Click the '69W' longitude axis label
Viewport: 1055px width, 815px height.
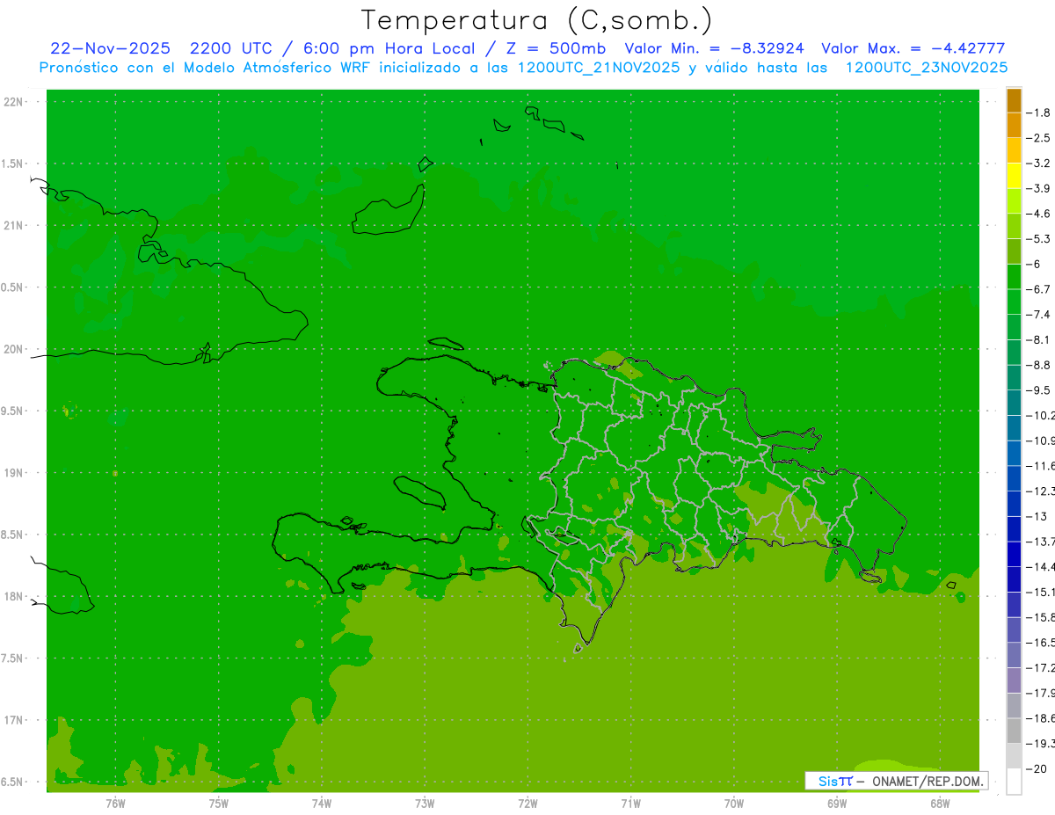point(837,804)
